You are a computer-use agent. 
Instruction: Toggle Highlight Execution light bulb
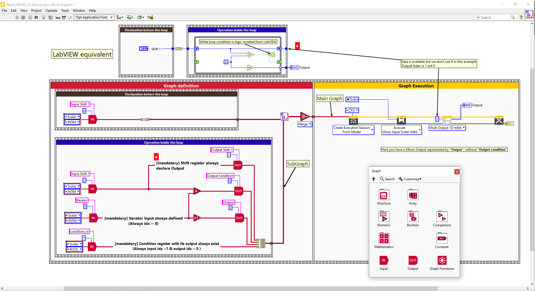click(x=44, y=17)
